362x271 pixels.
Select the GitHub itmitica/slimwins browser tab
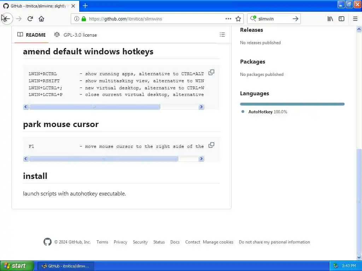click(x=39, y=6)
